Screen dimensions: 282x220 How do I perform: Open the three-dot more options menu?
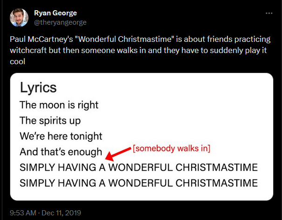[x=268, y=13]
